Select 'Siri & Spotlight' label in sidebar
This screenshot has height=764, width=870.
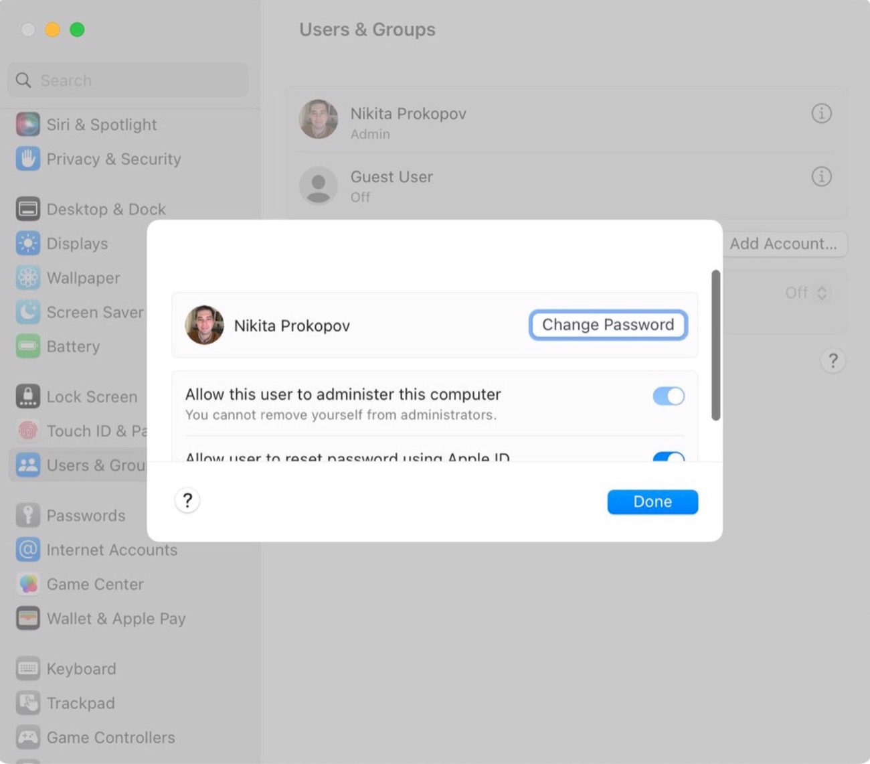[102, 125]
